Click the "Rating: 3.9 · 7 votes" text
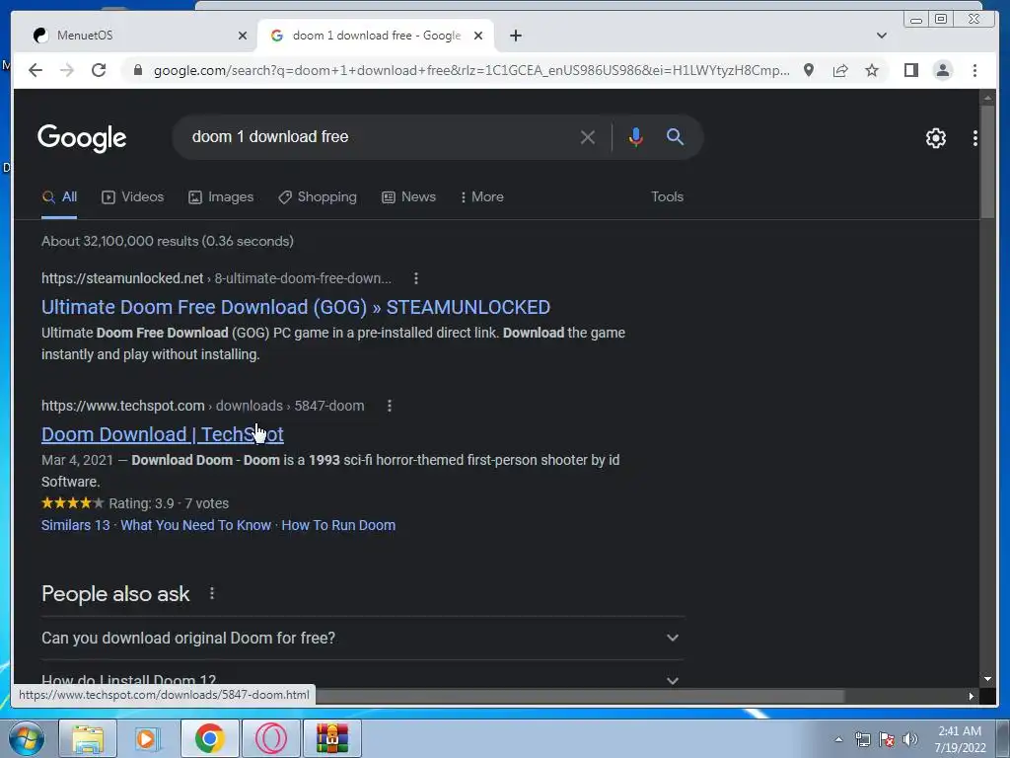Viewport: 1010px width, 758px height. (169, 504)
